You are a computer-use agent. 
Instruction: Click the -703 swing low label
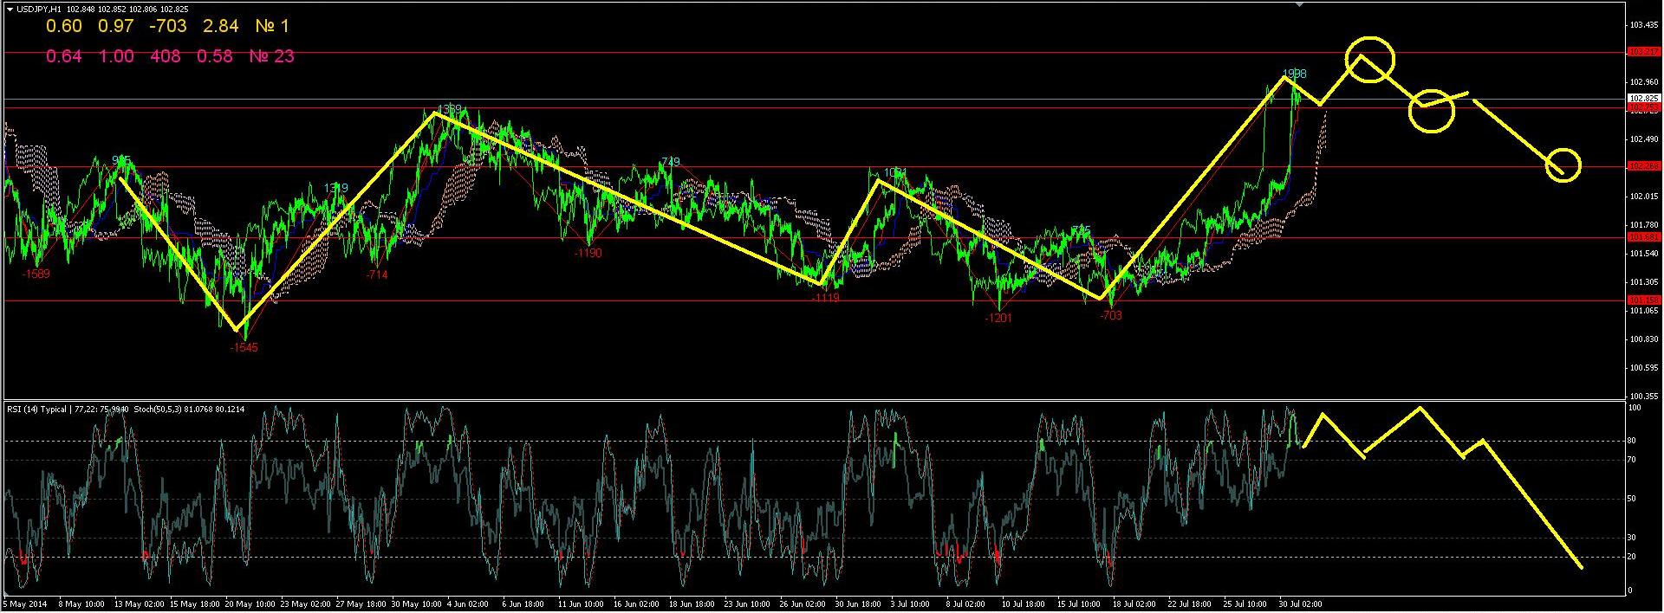(1110, 316)
